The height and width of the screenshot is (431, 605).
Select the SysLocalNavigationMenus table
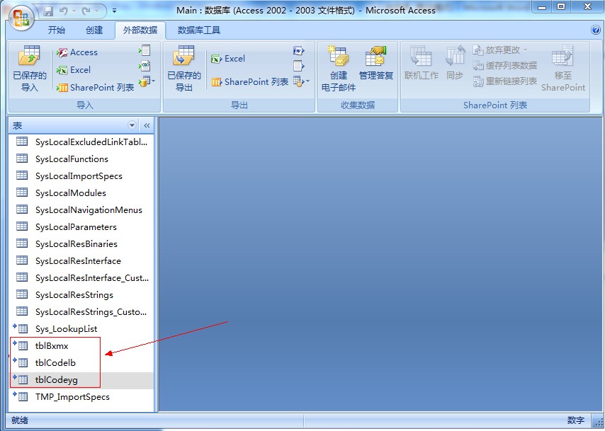click(81, 209)
